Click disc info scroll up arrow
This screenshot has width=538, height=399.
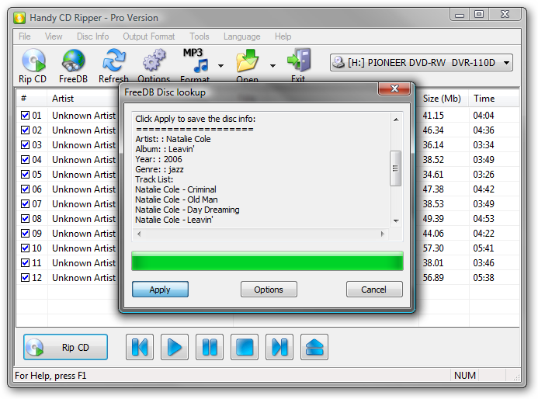[396, 120]
